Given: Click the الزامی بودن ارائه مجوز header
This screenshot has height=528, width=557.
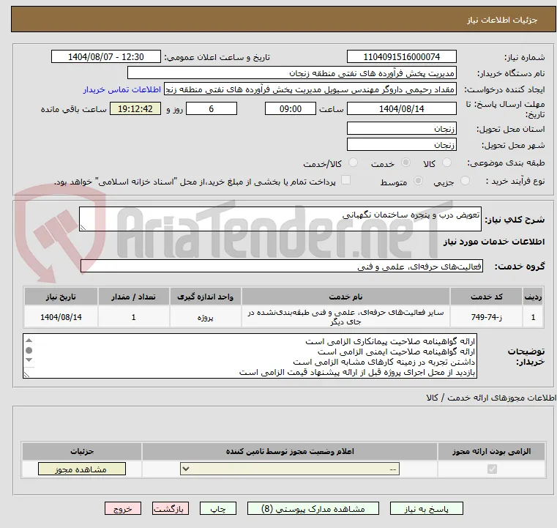Looking at the screenshot, I should [x=492, y=451].
